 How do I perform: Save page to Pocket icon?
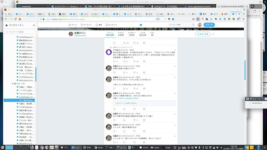169,19
